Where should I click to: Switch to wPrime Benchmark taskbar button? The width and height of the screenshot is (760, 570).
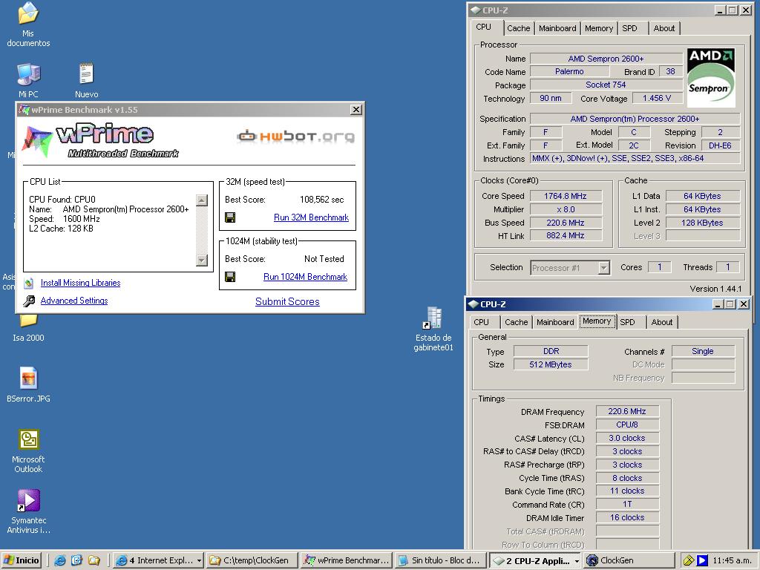click(346, 560)
